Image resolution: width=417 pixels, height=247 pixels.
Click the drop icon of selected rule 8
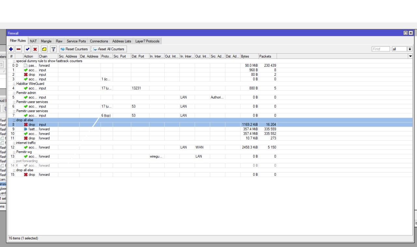26,125
